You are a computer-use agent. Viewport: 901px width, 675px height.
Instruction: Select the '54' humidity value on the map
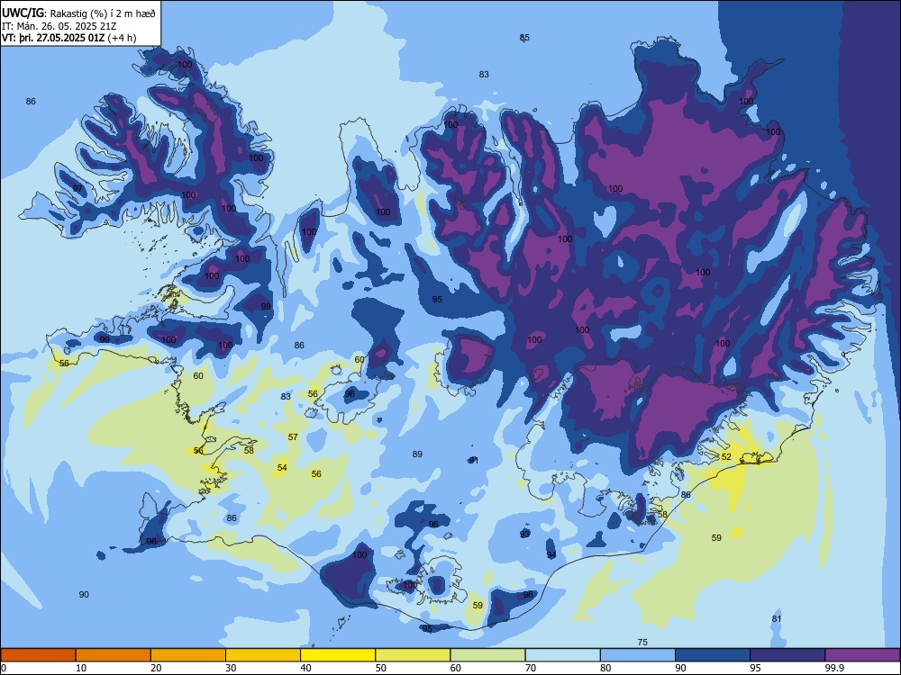tap(282, 468)
